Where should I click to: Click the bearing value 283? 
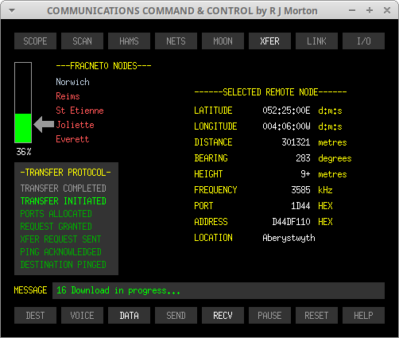[x=303, y=158]
